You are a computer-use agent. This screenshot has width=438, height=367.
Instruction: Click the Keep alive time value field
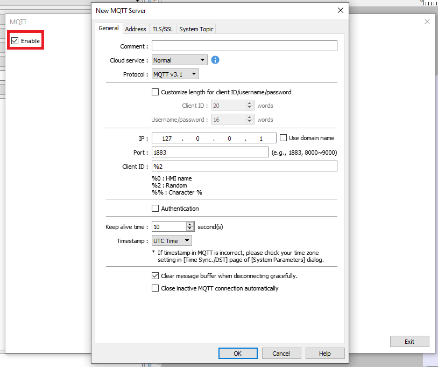pyautogui.click(x=169, y=226)
